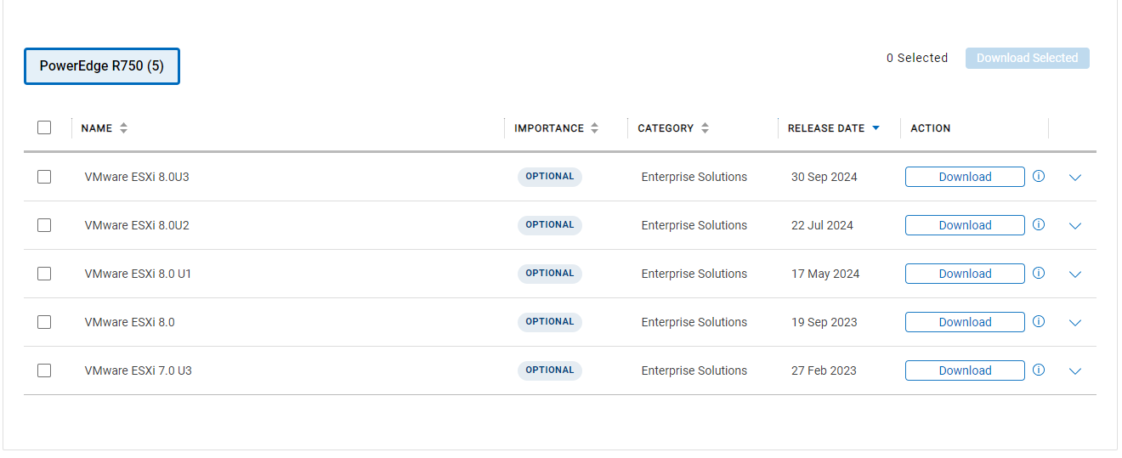The height and width of the screenshot is (458, 1122).
Task: Click info icon for VMware ESXi 8.0U3
Action: (x=1038, y=177)
